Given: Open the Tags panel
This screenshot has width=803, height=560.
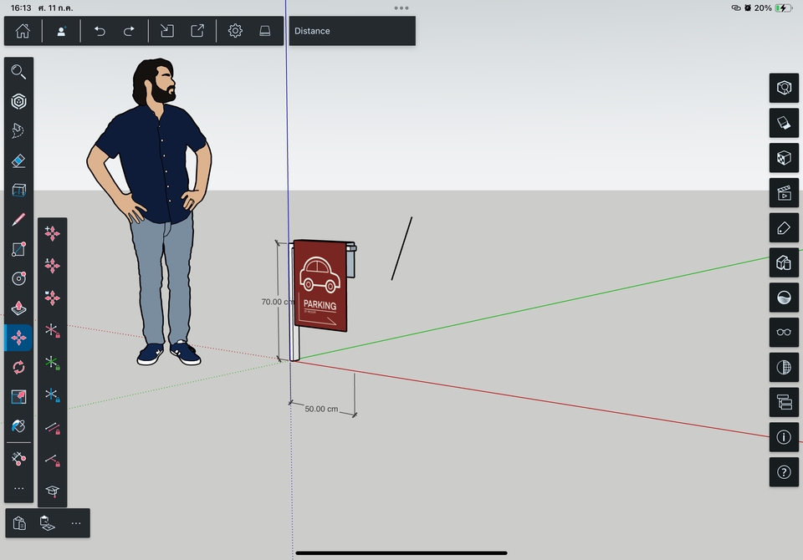Looking at the screenshot, I should tap(784, 228).
